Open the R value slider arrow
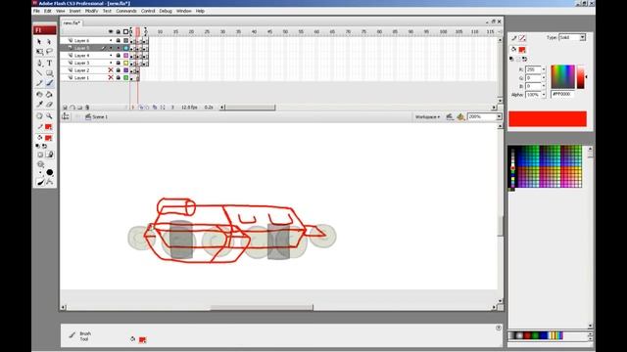This screenshot has height=352, width=627. coord(544,69)
